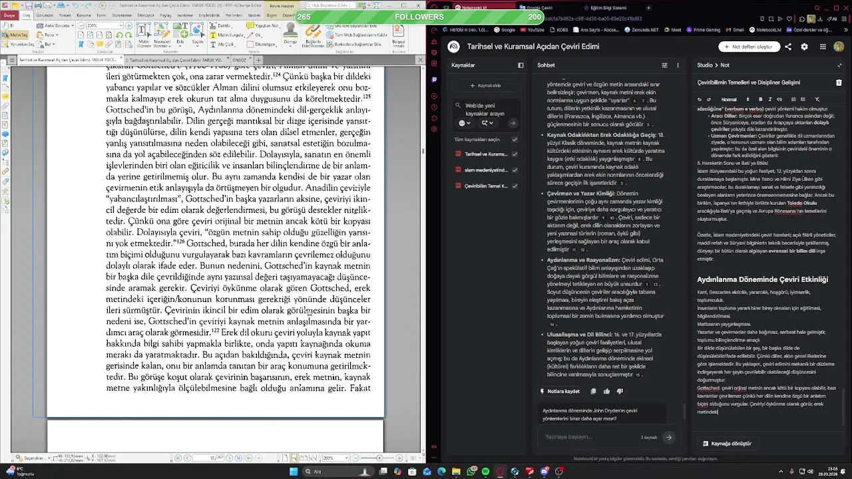Insert a bulleted list in the note
Screen dimensions: 852x479
point(803,99)
